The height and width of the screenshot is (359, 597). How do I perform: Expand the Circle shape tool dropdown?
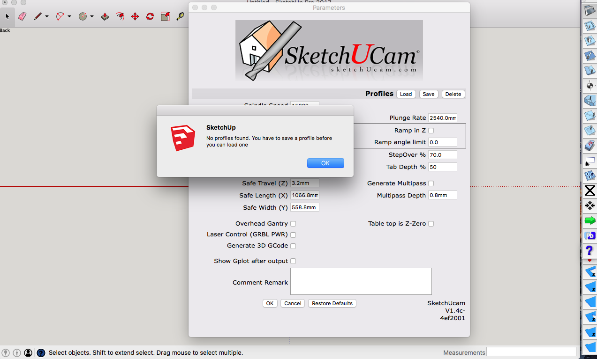[92, 16]
